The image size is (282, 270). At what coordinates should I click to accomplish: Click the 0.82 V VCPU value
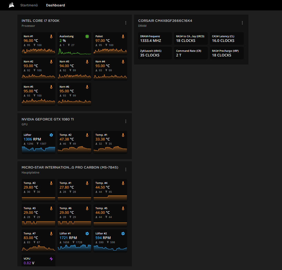click(x=29, y=263)
